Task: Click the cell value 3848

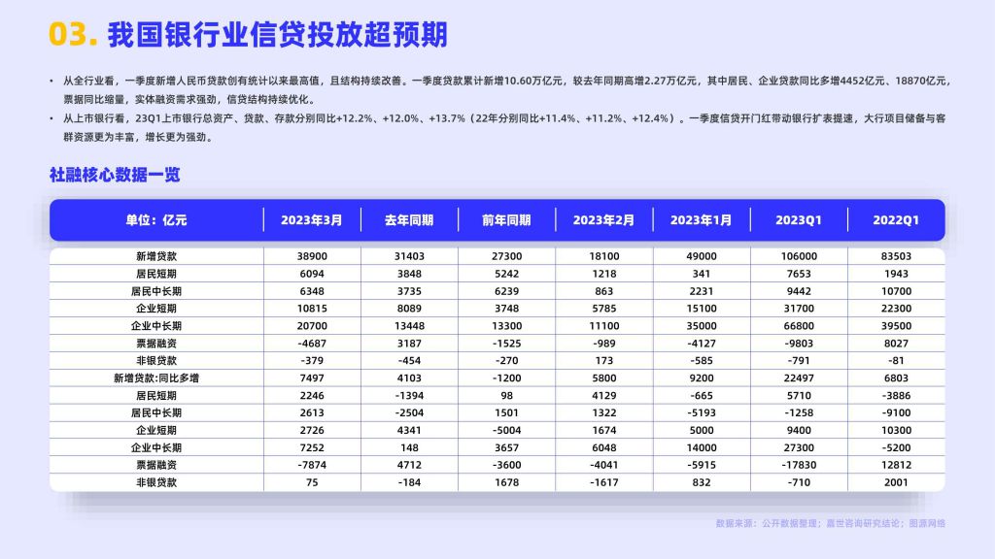Action: pos(409,274)
